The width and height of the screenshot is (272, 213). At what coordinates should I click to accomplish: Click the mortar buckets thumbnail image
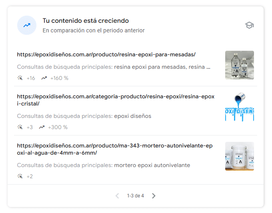coord(239,156)
